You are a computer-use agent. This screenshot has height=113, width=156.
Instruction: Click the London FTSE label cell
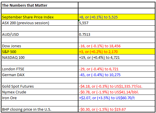coord(40,69)
